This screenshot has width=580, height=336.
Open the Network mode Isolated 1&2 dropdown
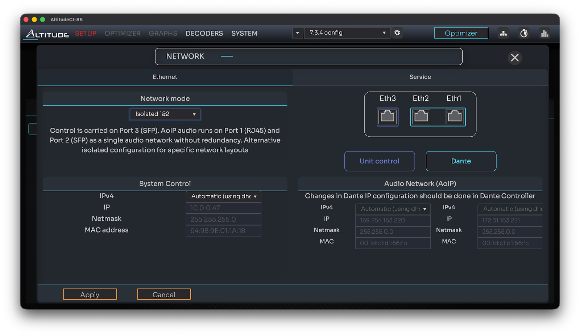pos(165,114)
